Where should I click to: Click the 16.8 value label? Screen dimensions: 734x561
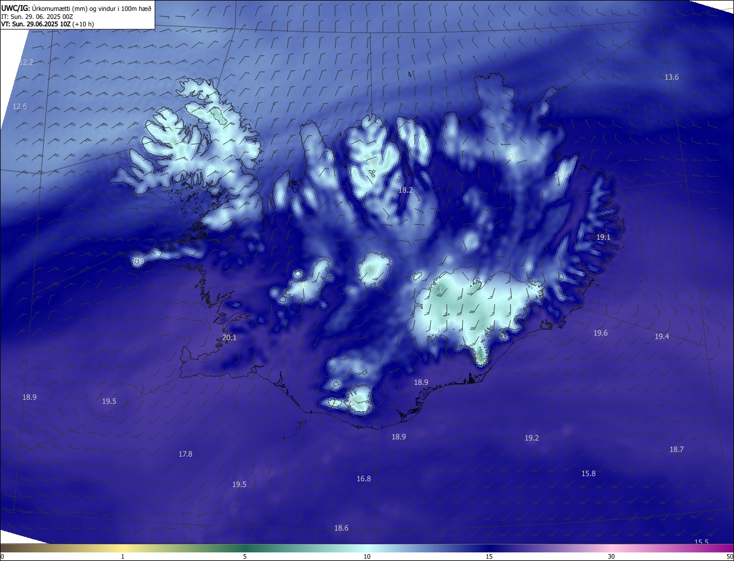tap(364, 478)
